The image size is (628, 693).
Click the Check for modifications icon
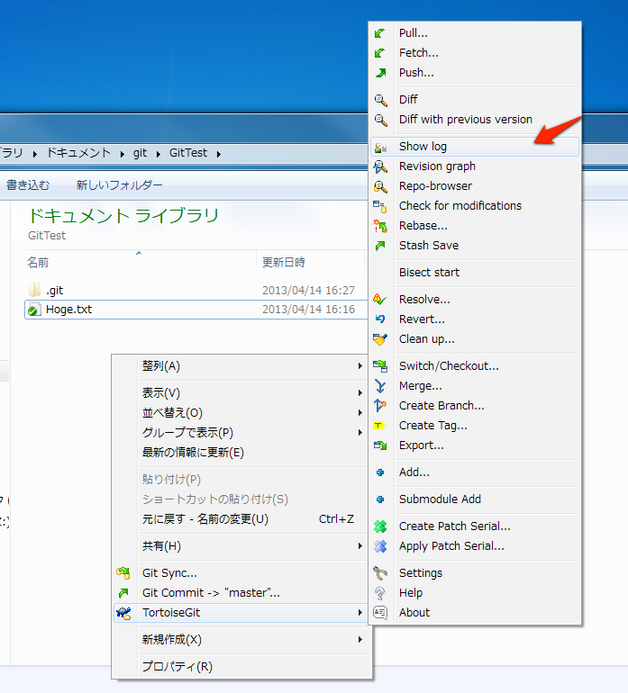[380, 206]
